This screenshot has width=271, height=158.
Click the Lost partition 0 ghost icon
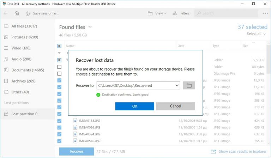coord(6,114)
